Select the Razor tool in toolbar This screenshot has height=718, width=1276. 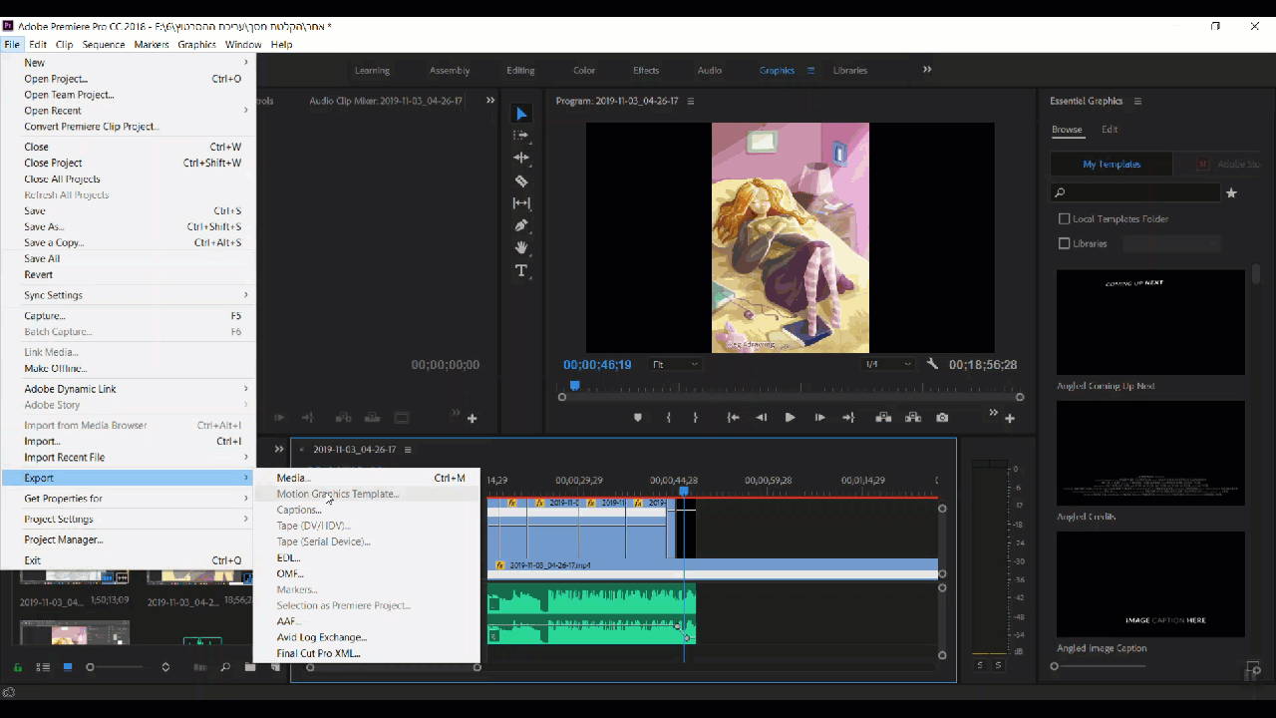521,180
